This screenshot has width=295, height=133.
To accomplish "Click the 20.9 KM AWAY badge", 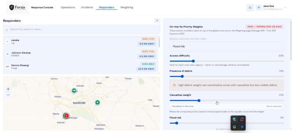I will point(146,69).
